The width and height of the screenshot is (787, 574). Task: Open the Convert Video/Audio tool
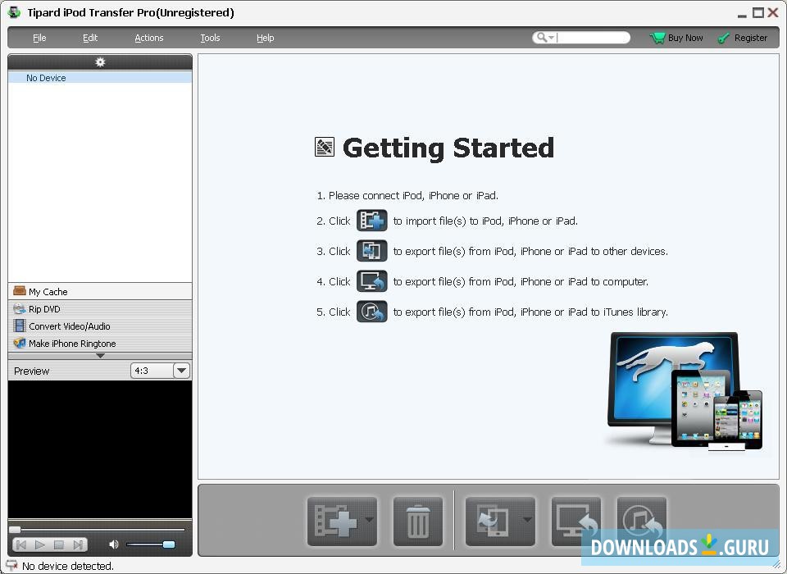100,326
